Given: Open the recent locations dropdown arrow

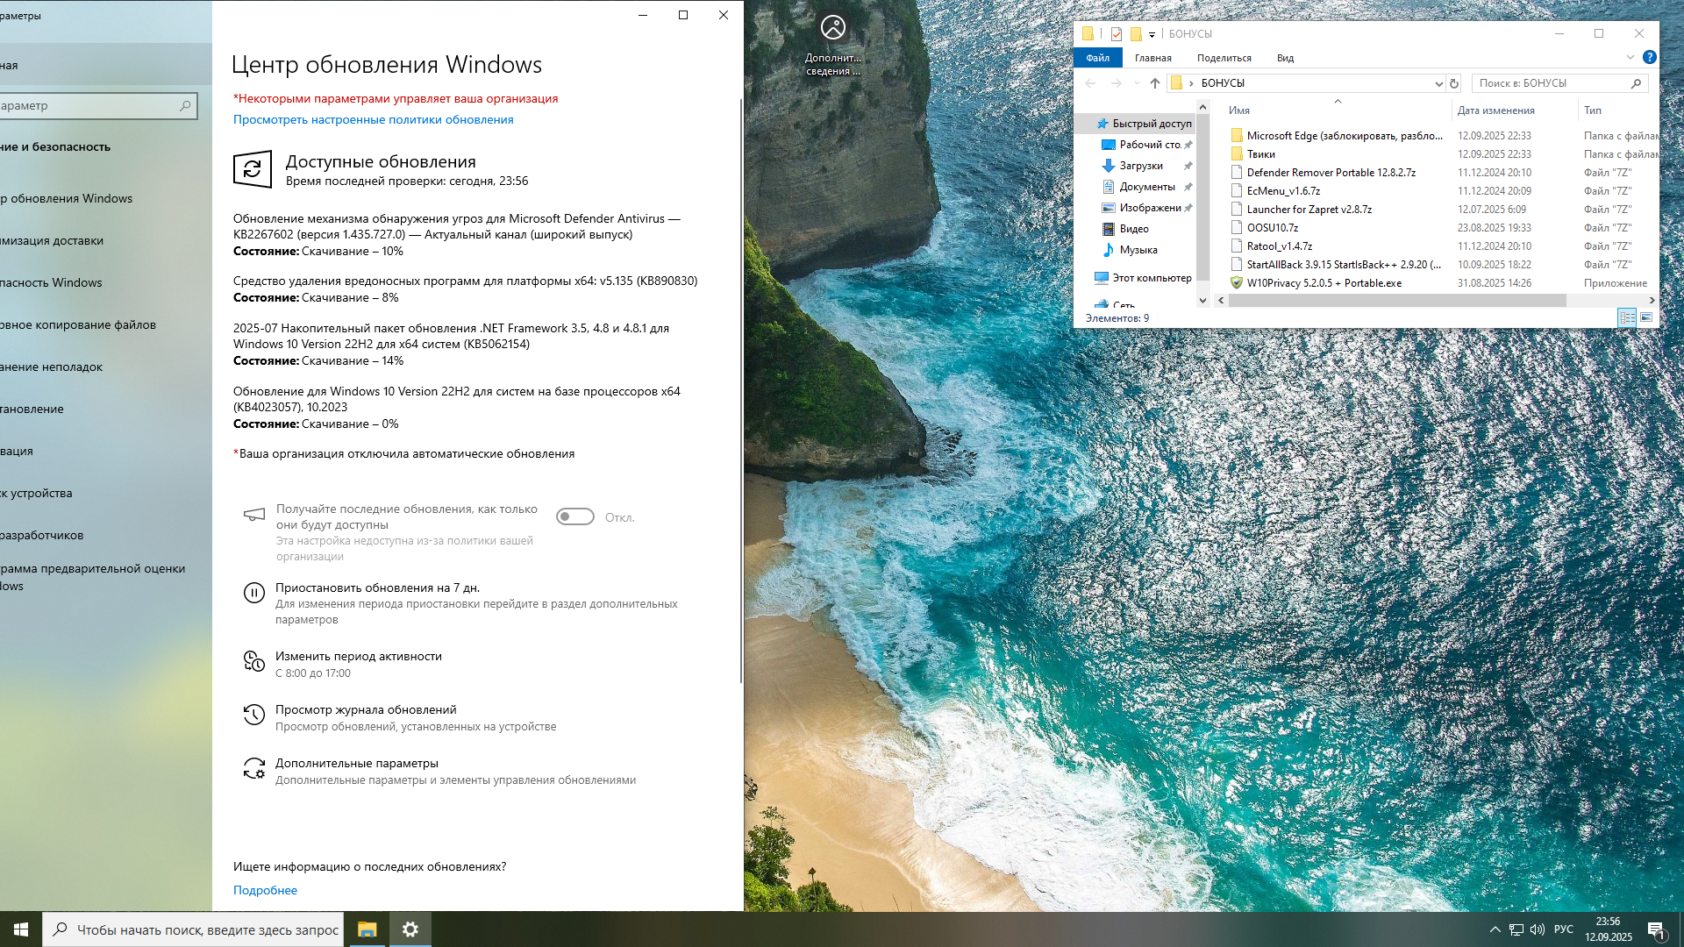Looking at the screenshot, I should pyautogui.click(x=1137, y=83).
